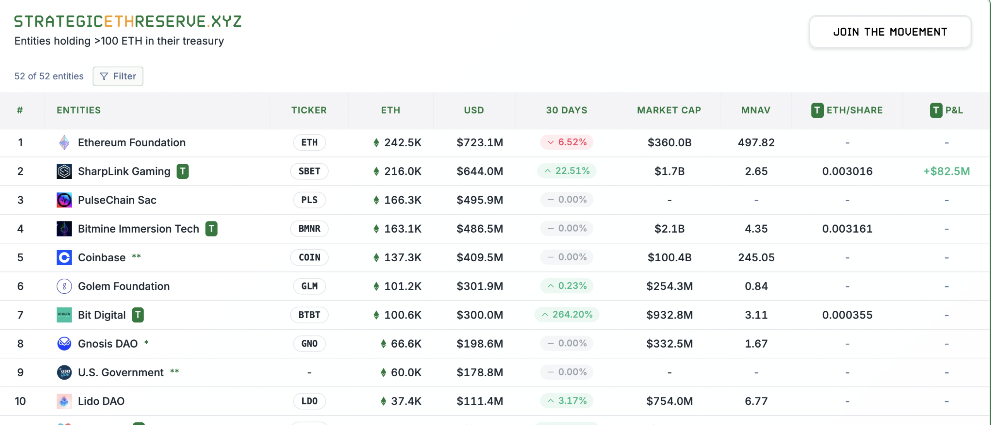Click the PulseChain Sac logo icon
The width and height of the screenshot is (991, 425).
64,200
